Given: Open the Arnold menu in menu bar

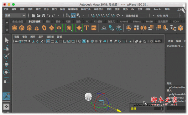Looking at the screenshot, I should [157, 9].
